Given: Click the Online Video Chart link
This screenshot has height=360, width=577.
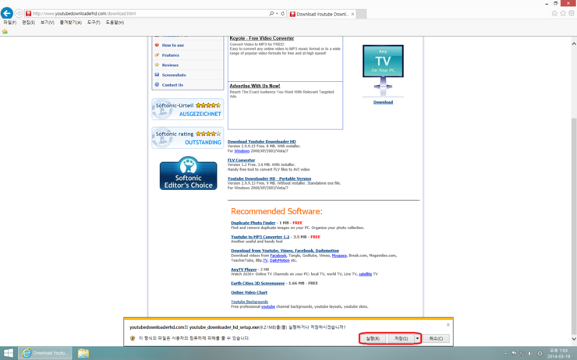Looking at the screenshot, I should click(250, 292).
